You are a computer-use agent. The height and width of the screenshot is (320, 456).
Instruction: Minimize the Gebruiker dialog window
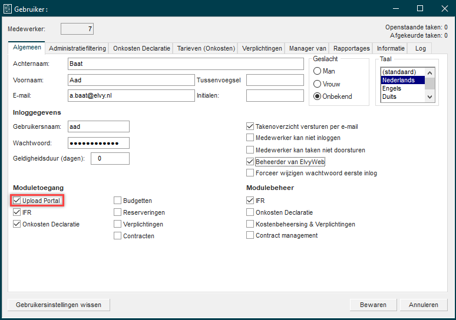point(396,8)
